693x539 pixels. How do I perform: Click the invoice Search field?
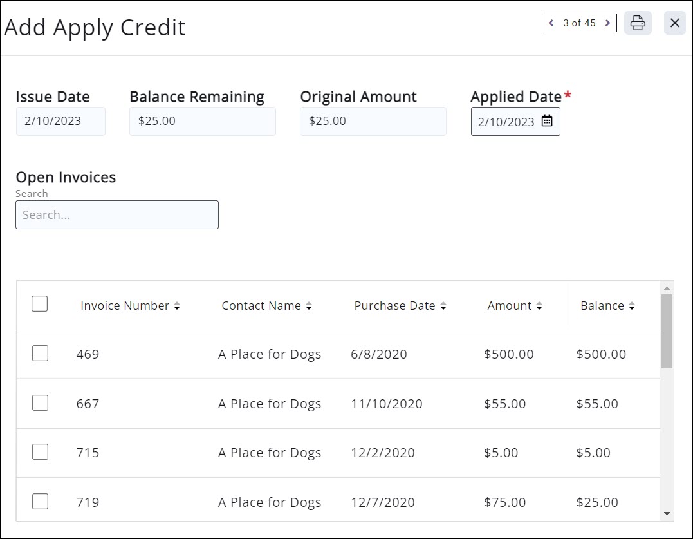point(116,214)
